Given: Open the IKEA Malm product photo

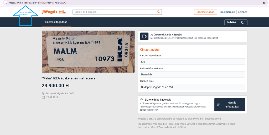Looking at the screenshot, I should click(88, 52).
